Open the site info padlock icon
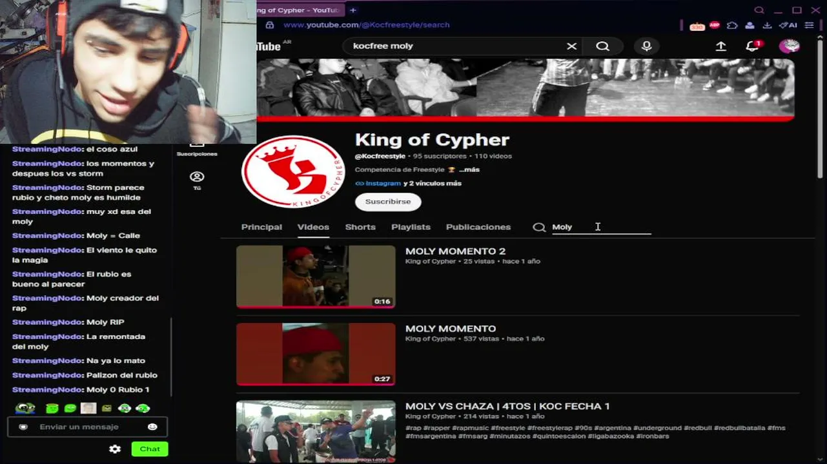827x464 pixels. (x=270, y=25)
